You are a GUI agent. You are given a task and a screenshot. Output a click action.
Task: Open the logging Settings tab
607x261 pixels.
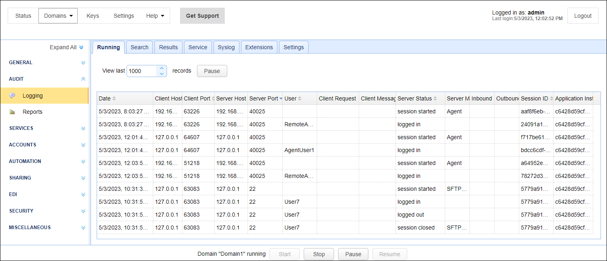(294, 47)
